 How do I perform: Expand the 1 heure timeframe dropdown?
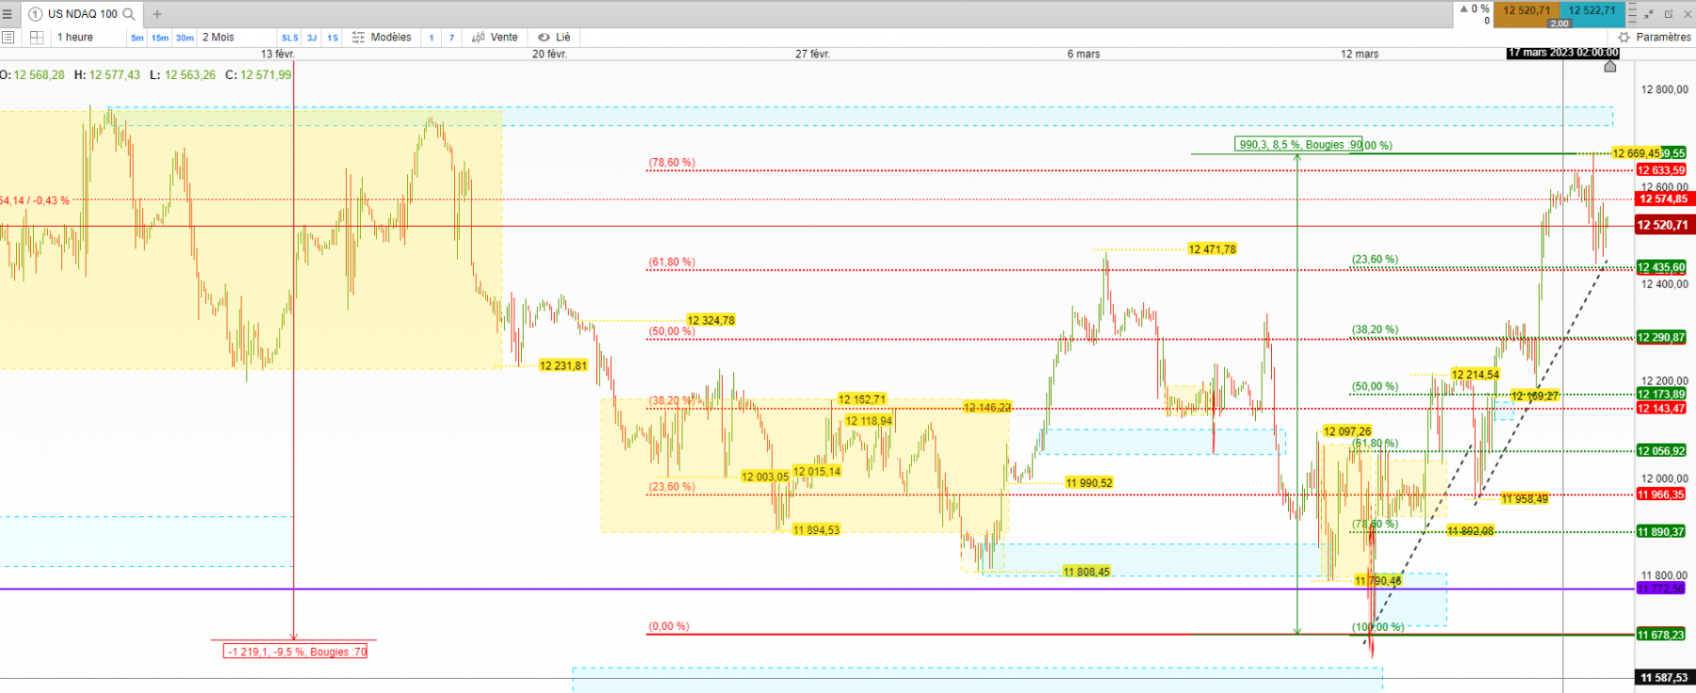[x=75, y=38]
